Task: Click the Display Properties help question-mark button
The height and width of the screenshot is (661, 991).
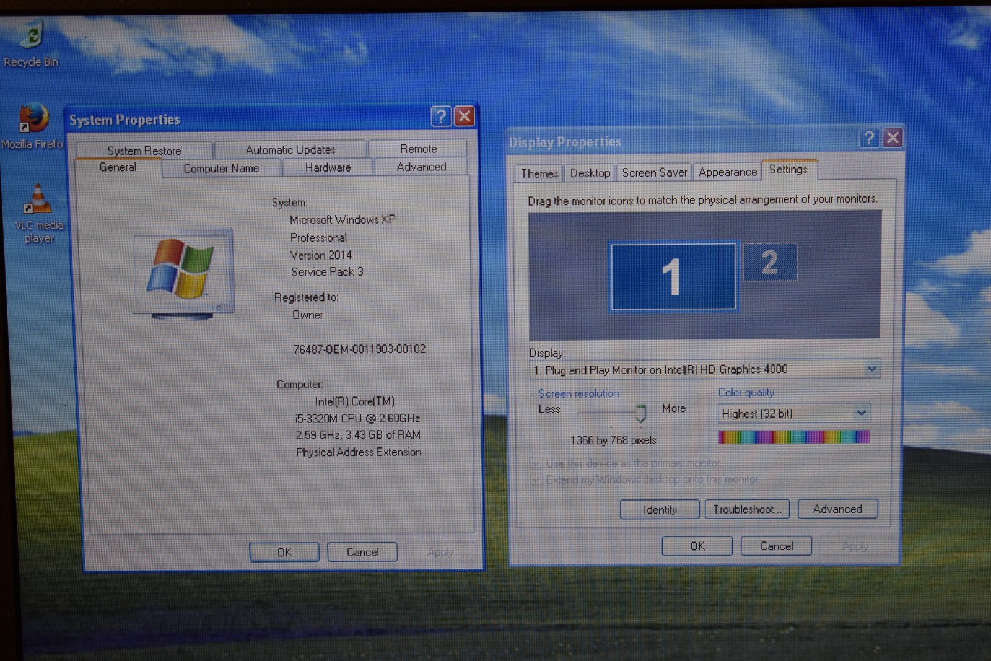Action: tap(869, 138)
